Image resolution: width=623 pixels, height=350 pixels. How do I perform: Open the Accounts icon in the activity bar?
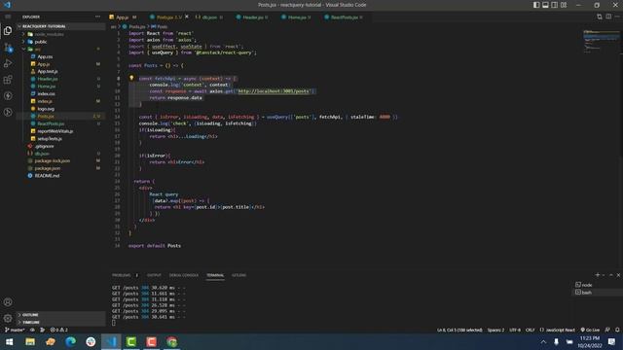(8, 302)
